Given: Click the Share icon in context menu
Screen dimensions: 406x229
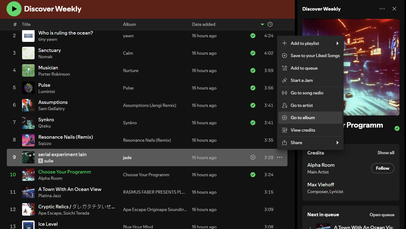Looking at the screenshot, I should 284,142.
